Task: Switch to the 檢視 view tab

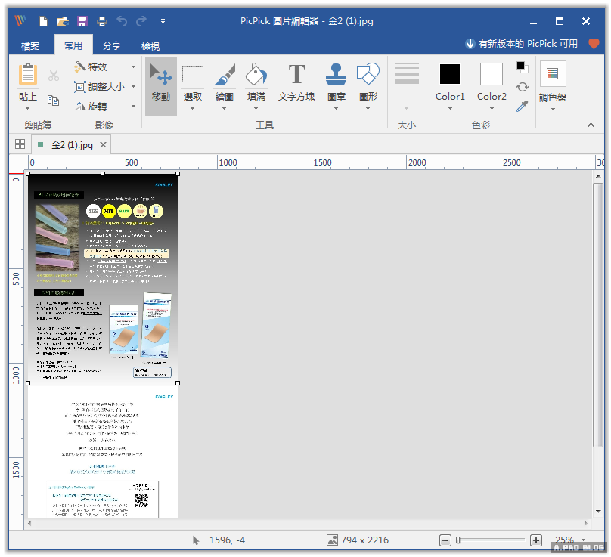Action: pyautogui.click(x=150, y=46)
